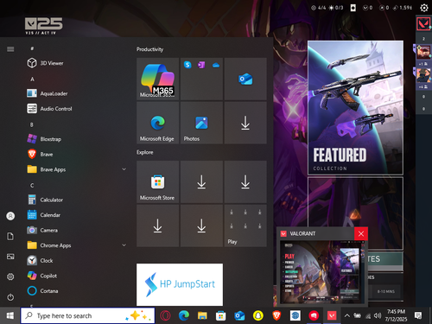Expand Start menu hamburger navigation
This screenshot has height=324, width=432.
pyautogui.click(x=10, y=49)
